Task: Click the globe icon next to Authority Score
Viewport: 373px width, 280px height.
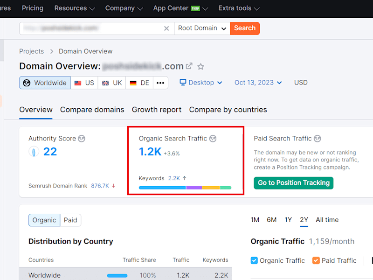Action: click(x=82, y=138)
